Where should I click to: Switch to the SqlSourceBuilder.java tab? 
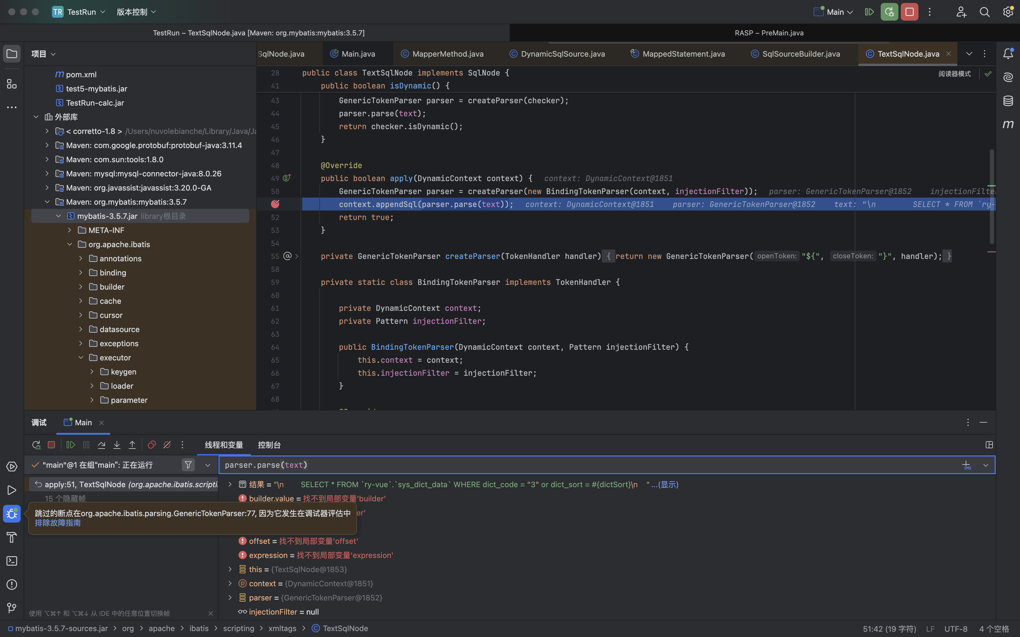[801, 54]
